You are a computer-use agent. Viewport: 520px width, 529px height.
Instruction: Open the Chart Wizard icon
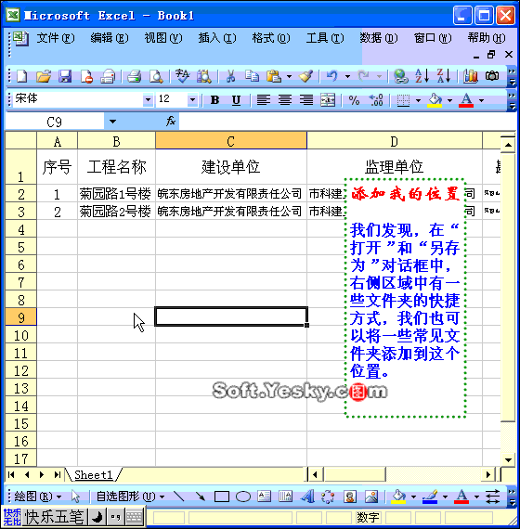pyautogui.click(x=471, y=76)
